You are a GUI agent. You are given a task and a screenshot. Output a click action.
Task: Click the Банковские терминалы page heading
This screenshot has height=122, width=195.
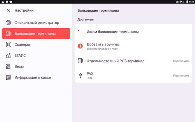pos(98,11)
